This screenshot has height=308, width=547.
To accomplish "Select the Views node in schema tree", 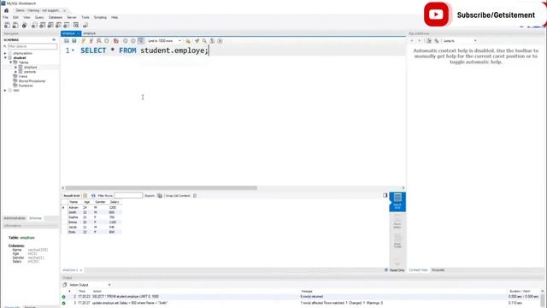I will 23,76.
